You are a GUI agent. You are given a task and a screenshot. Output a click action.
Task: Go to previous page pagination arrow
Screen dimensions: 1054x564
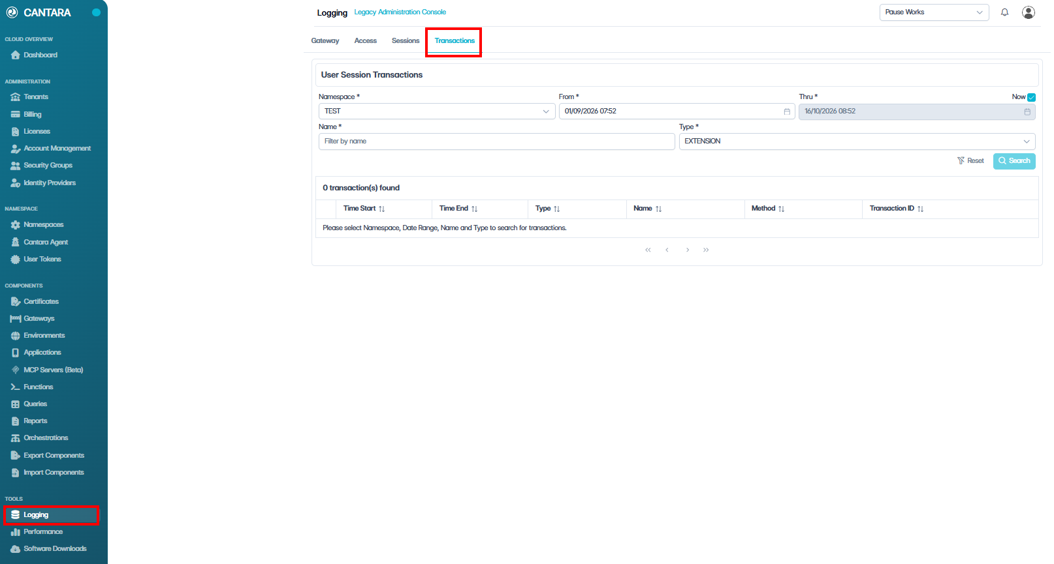point(667,250)
